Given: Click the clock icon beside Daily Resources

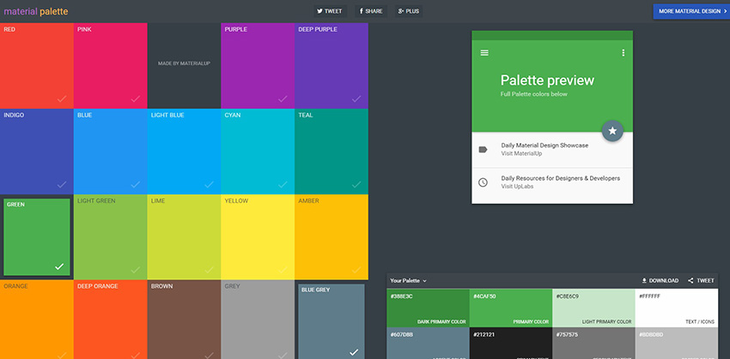Looking at the screenshot, I should pos(484,182).
